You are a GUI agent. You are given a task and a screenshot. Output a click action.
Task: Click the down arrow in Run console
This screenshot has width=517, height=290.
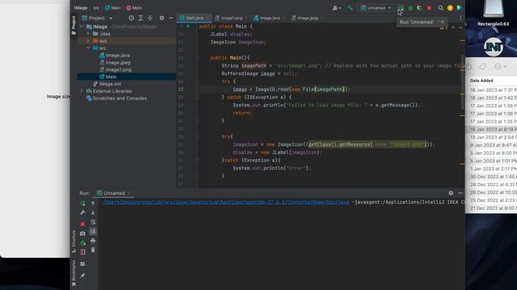click(93, 213)
